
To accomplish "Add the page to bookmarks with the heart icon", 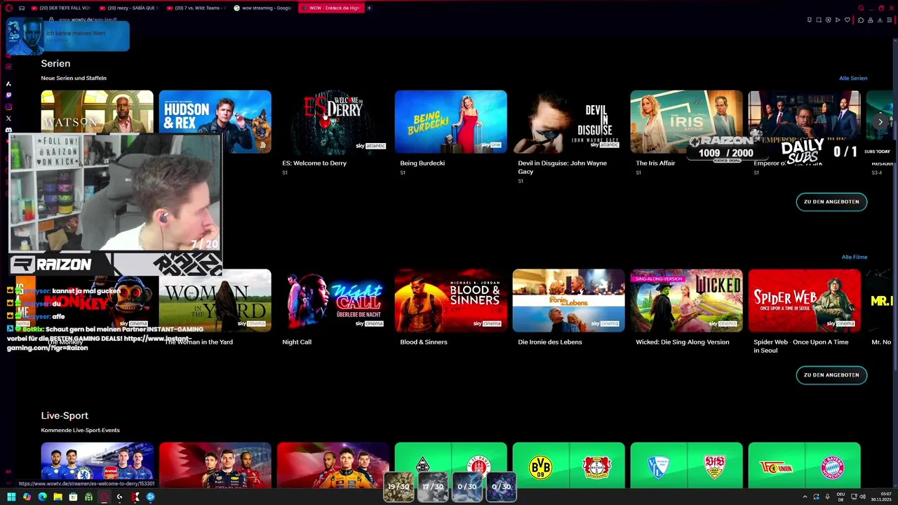I will [847, 20].
